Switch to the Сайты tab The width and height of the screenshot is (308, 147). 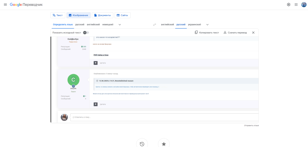click(x=122, y=15)
